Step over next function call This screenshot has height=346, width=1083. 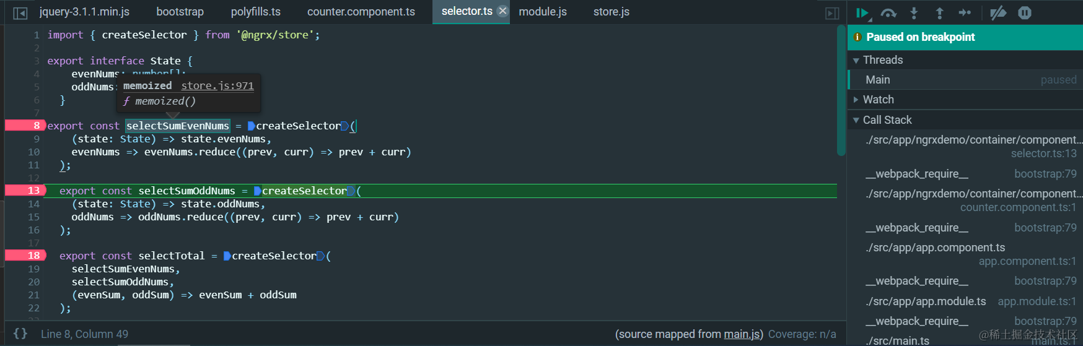888,13
